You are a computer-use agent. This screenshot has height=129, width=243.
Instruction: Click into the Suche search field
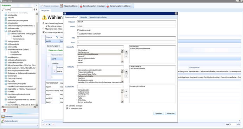[21, 10]
